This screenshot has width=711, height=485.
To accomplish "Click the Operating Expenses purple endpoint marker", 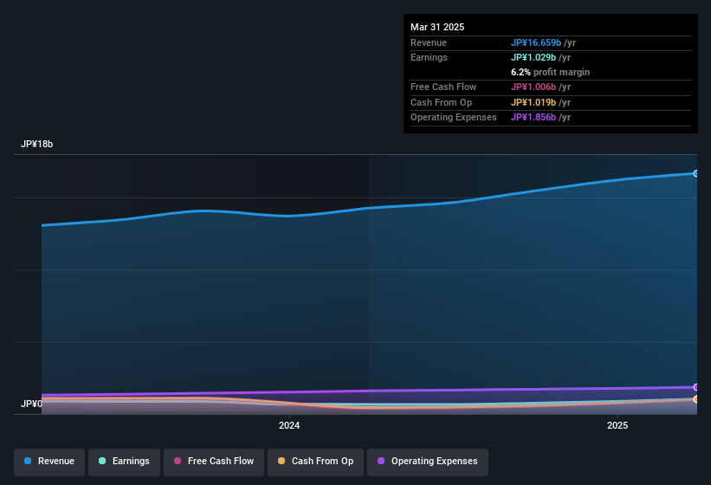I will 696,387.
